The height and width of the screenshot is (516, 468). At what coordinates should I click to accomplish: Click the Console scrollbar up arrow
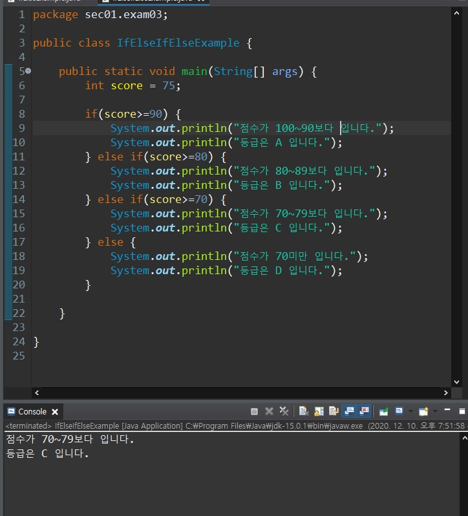(x=464, y=438)
